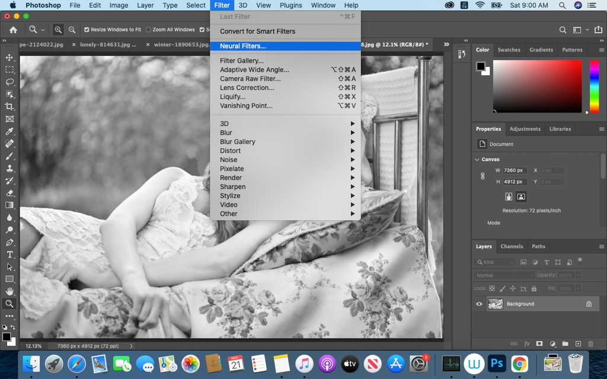This screenshot has width=607, height=379.
Task: Pick a color in the red color field
Action: [x=537, y=86]
